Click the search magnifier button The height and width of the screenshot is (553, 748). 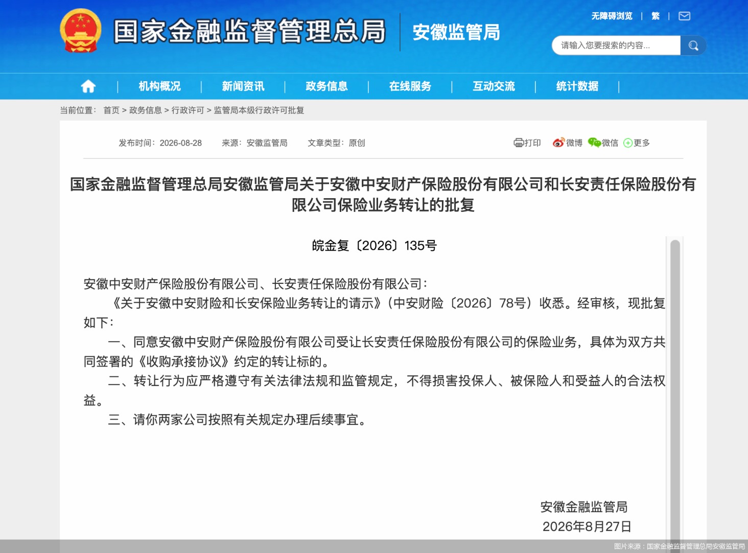pos(693,45)
